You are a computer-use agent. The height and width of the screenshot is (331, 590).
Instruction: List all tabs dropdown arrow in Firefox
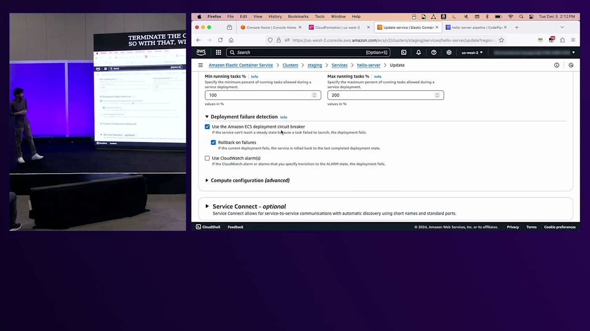pyautogui.click(x=562, y=27)
